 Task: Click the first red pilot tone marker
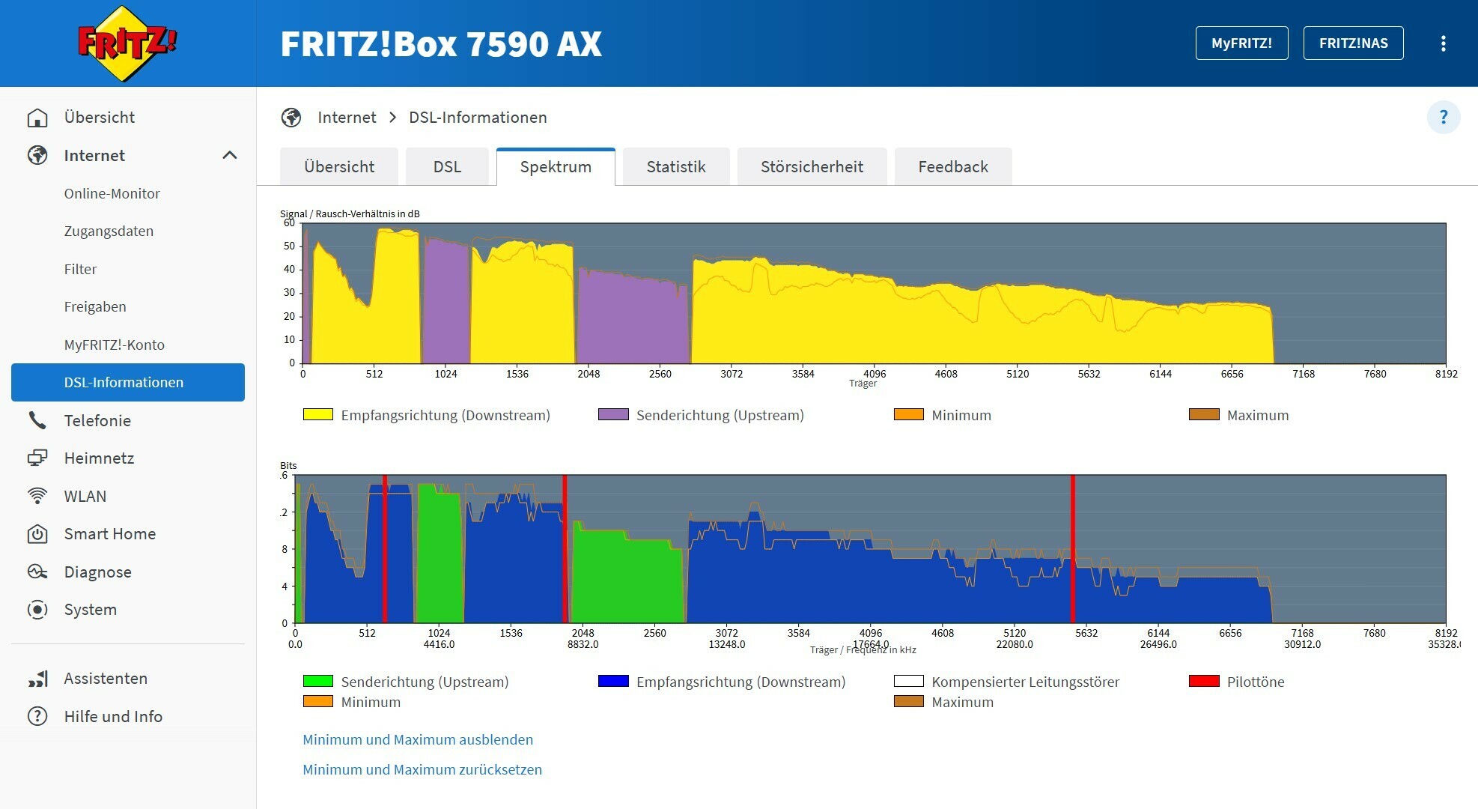click(385, 548)
